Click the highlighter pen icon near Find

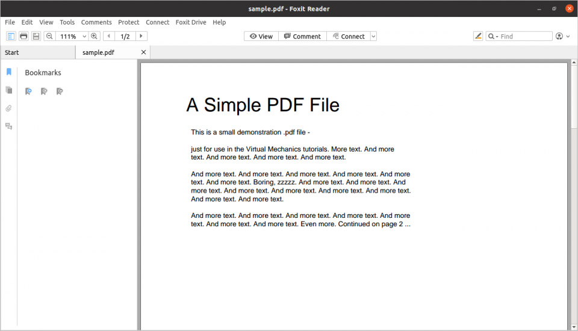(x=478, y=36)
